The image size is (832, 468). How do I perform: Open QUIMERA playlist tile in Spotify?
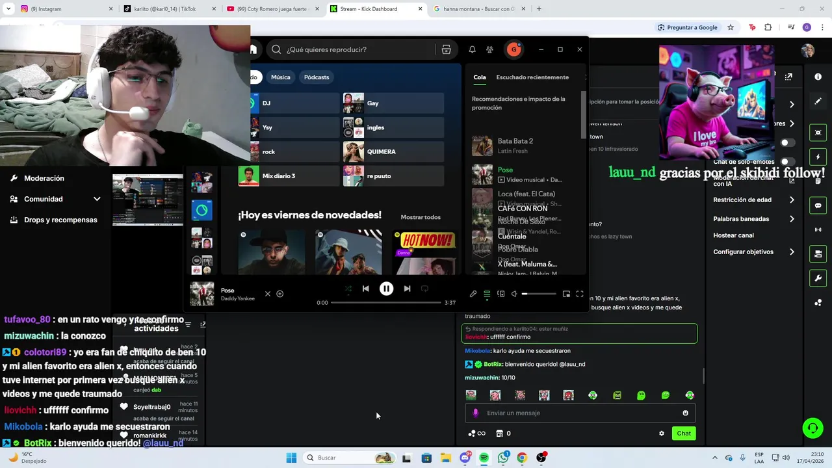pos(393,151)
